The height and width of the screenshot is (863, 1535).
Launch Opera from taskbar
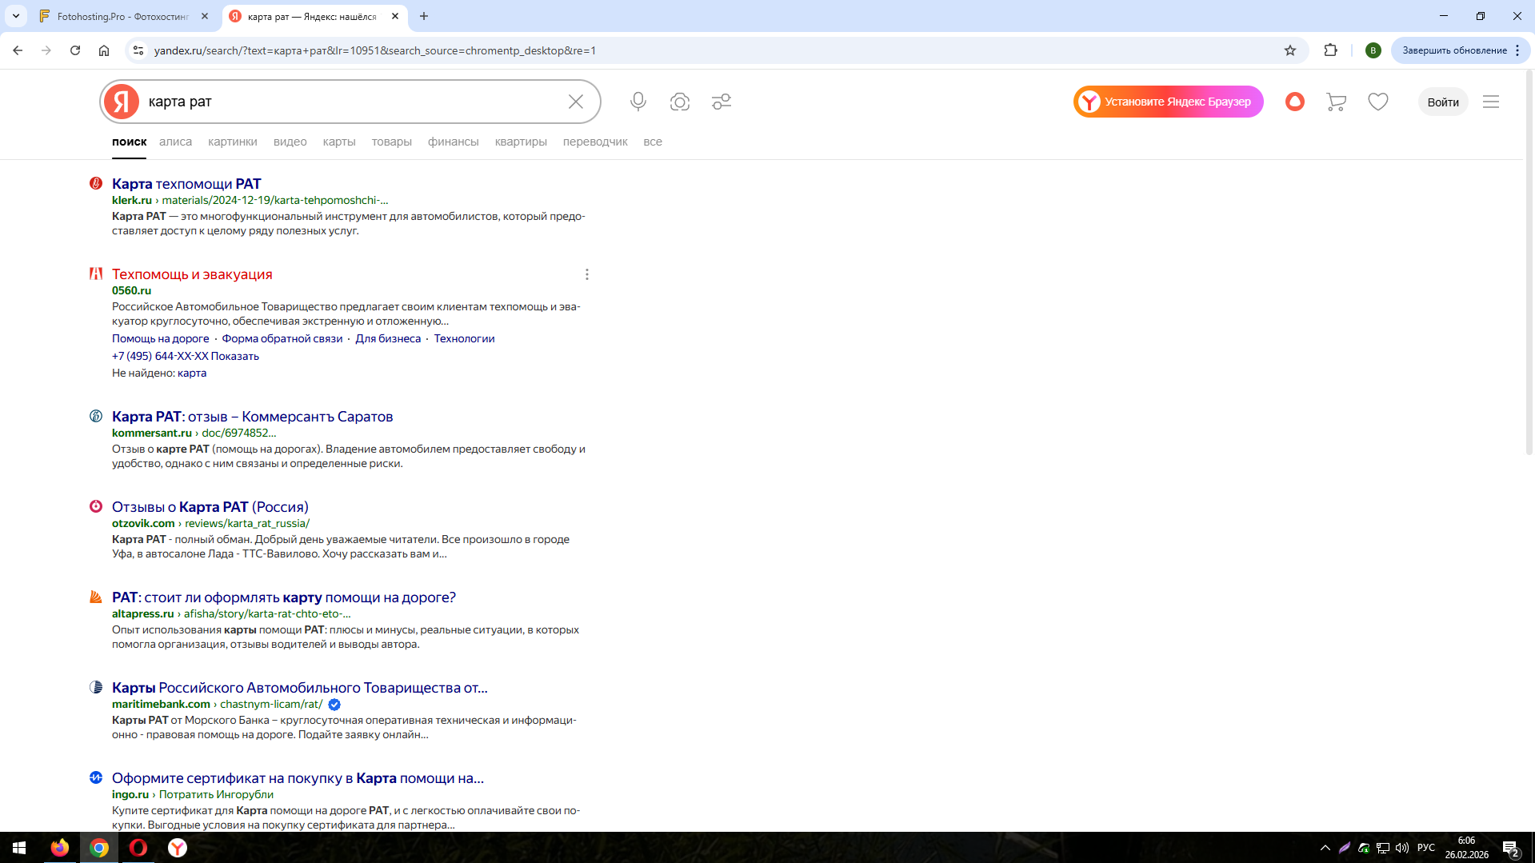pos(138,848)
